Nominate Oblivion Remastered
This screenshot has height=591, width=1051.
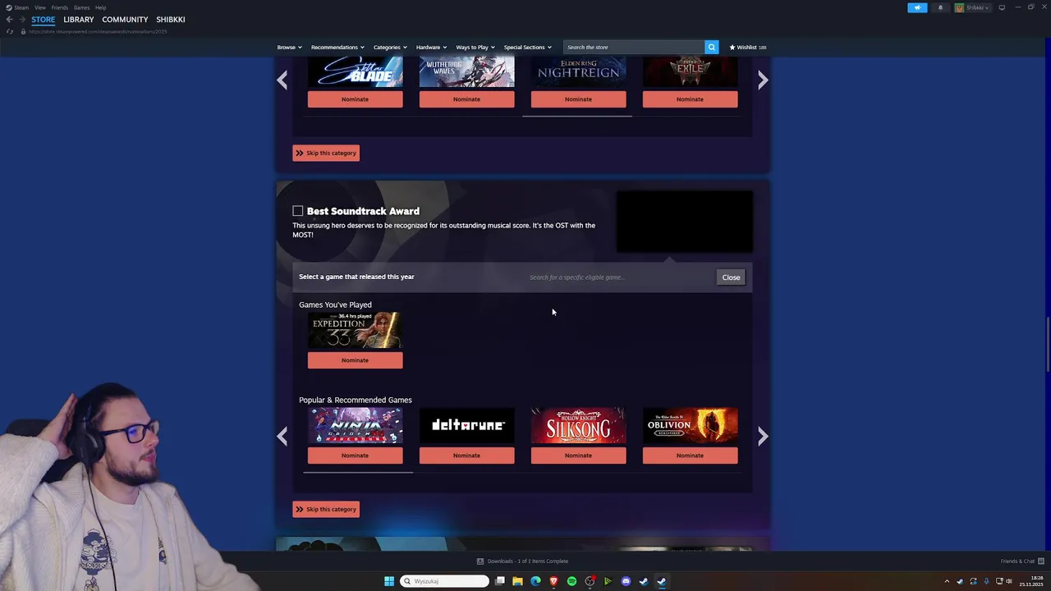691,456
